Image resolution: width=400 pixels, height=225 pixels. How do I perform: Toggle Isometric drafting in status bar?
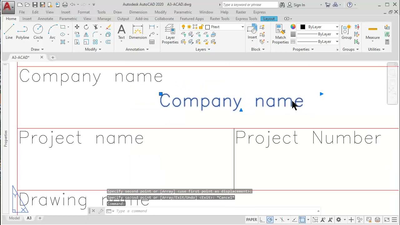point(282,220)
